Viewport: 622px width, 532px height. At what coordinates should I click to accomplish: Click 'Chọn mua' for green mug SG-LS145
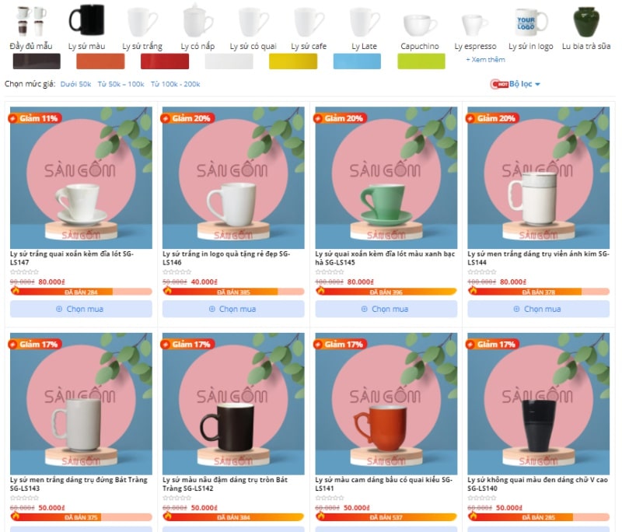click(x=386, y=309)
